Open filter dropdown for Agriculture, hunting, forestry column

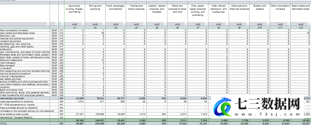tap(83, 24)
